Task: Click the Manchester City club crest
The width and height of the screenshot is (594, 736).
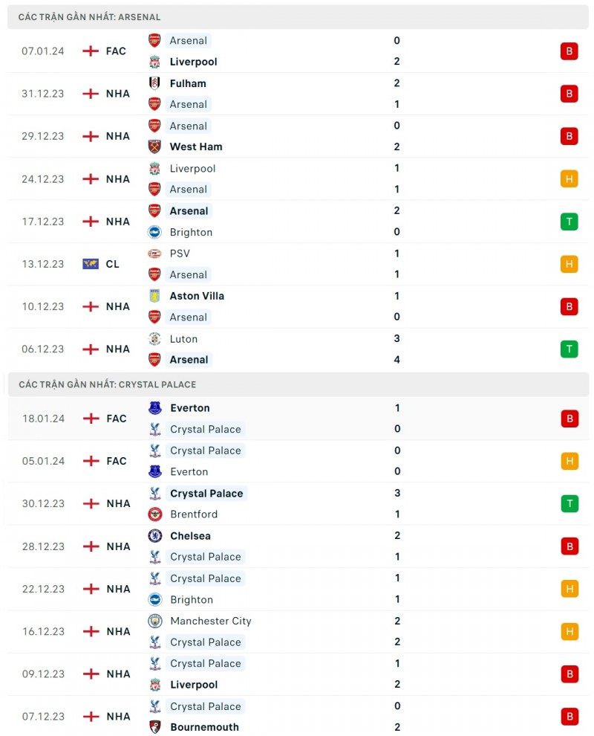Action: [x=154, y=621]
